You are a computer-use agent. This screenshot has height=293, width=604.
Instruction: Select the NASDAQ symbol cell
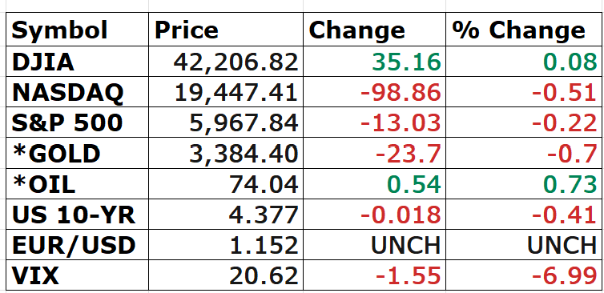pyautogui.click(x=77, y=92)
